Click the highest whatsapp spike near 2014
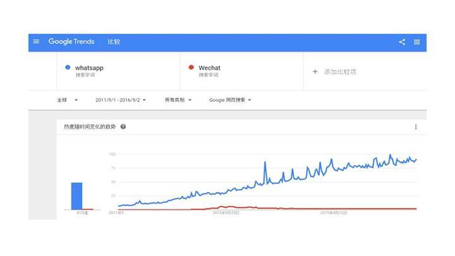The image size is (455, 256). (265, 162)
